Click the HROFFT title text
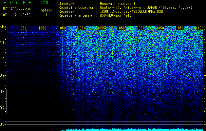 tap(20, 3)
